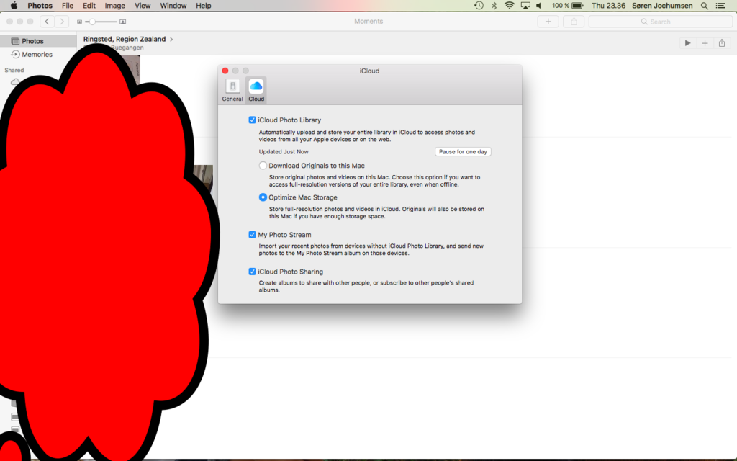This screenshot has height=461, width=737.
Task: Open the Window menu
Action: coord(173,6)
